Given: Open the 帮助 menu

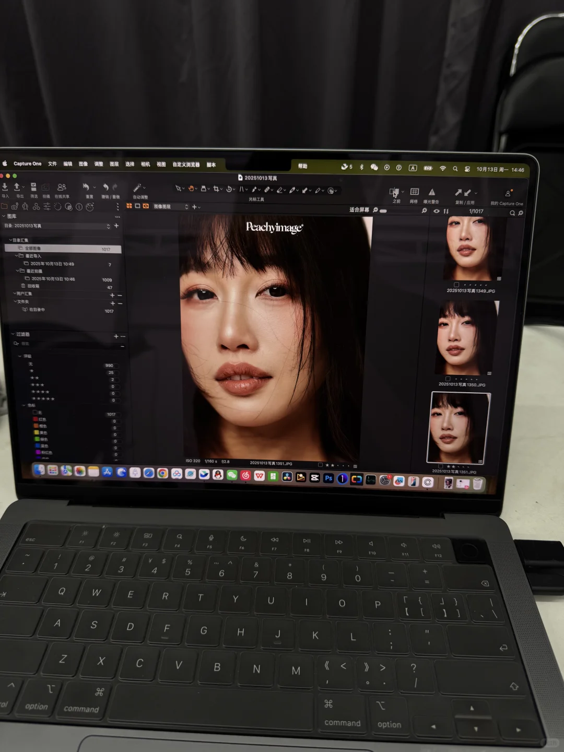Looking at the screenshot, I should [303, 166].
